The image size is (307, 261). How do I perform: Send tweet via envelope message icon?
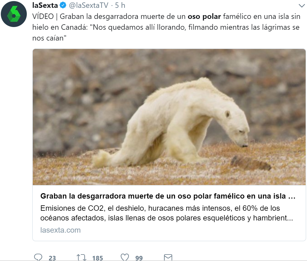[x=168, y=257]
